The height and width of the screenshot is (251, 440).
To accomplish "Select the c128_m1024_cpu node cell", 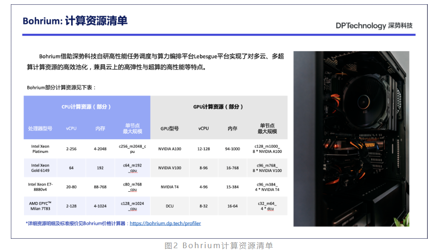I will coord(133,206).
